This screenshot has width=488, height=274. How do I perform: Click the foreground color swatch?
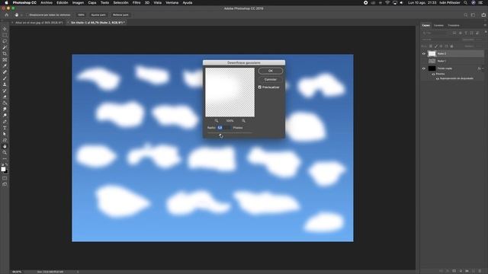[3, 169]
